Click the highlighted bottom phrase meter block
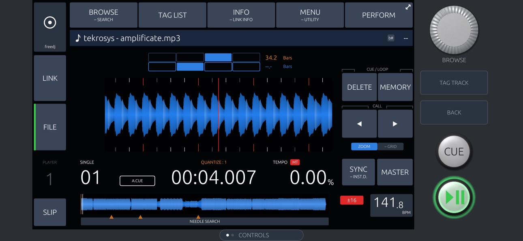The image size is (523, 241). tap(190, 67)
